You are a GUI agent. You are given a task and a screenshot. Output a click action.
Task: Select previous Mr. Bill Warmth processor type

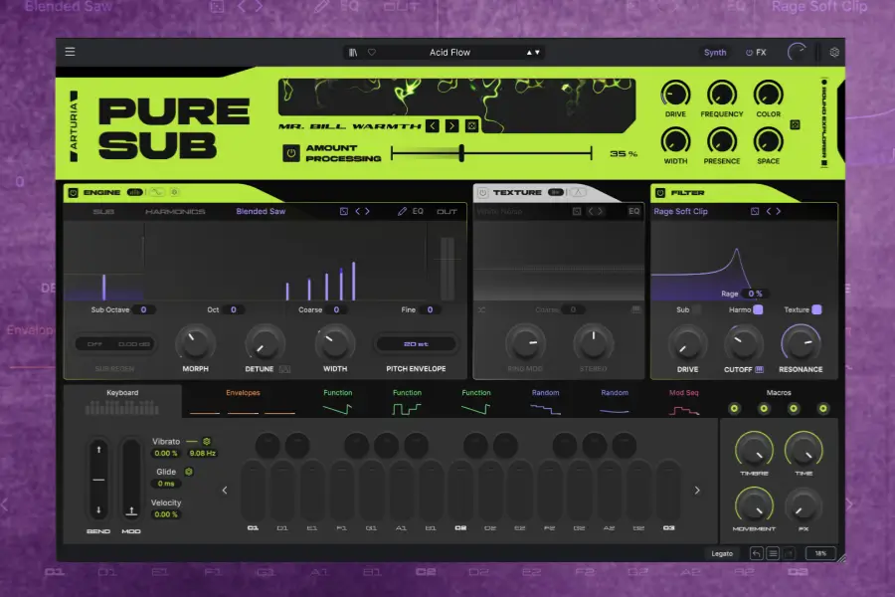[433, 125]
